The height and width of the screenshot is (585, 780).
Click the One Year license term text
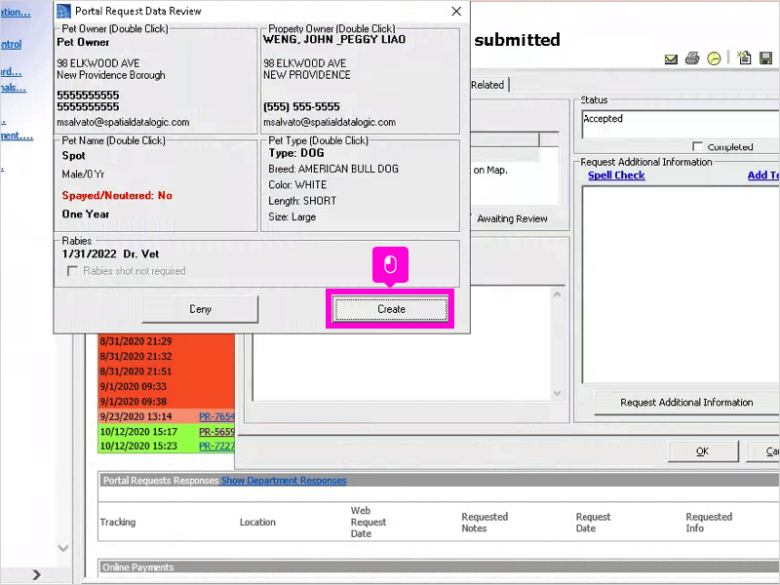pos(86,214)
